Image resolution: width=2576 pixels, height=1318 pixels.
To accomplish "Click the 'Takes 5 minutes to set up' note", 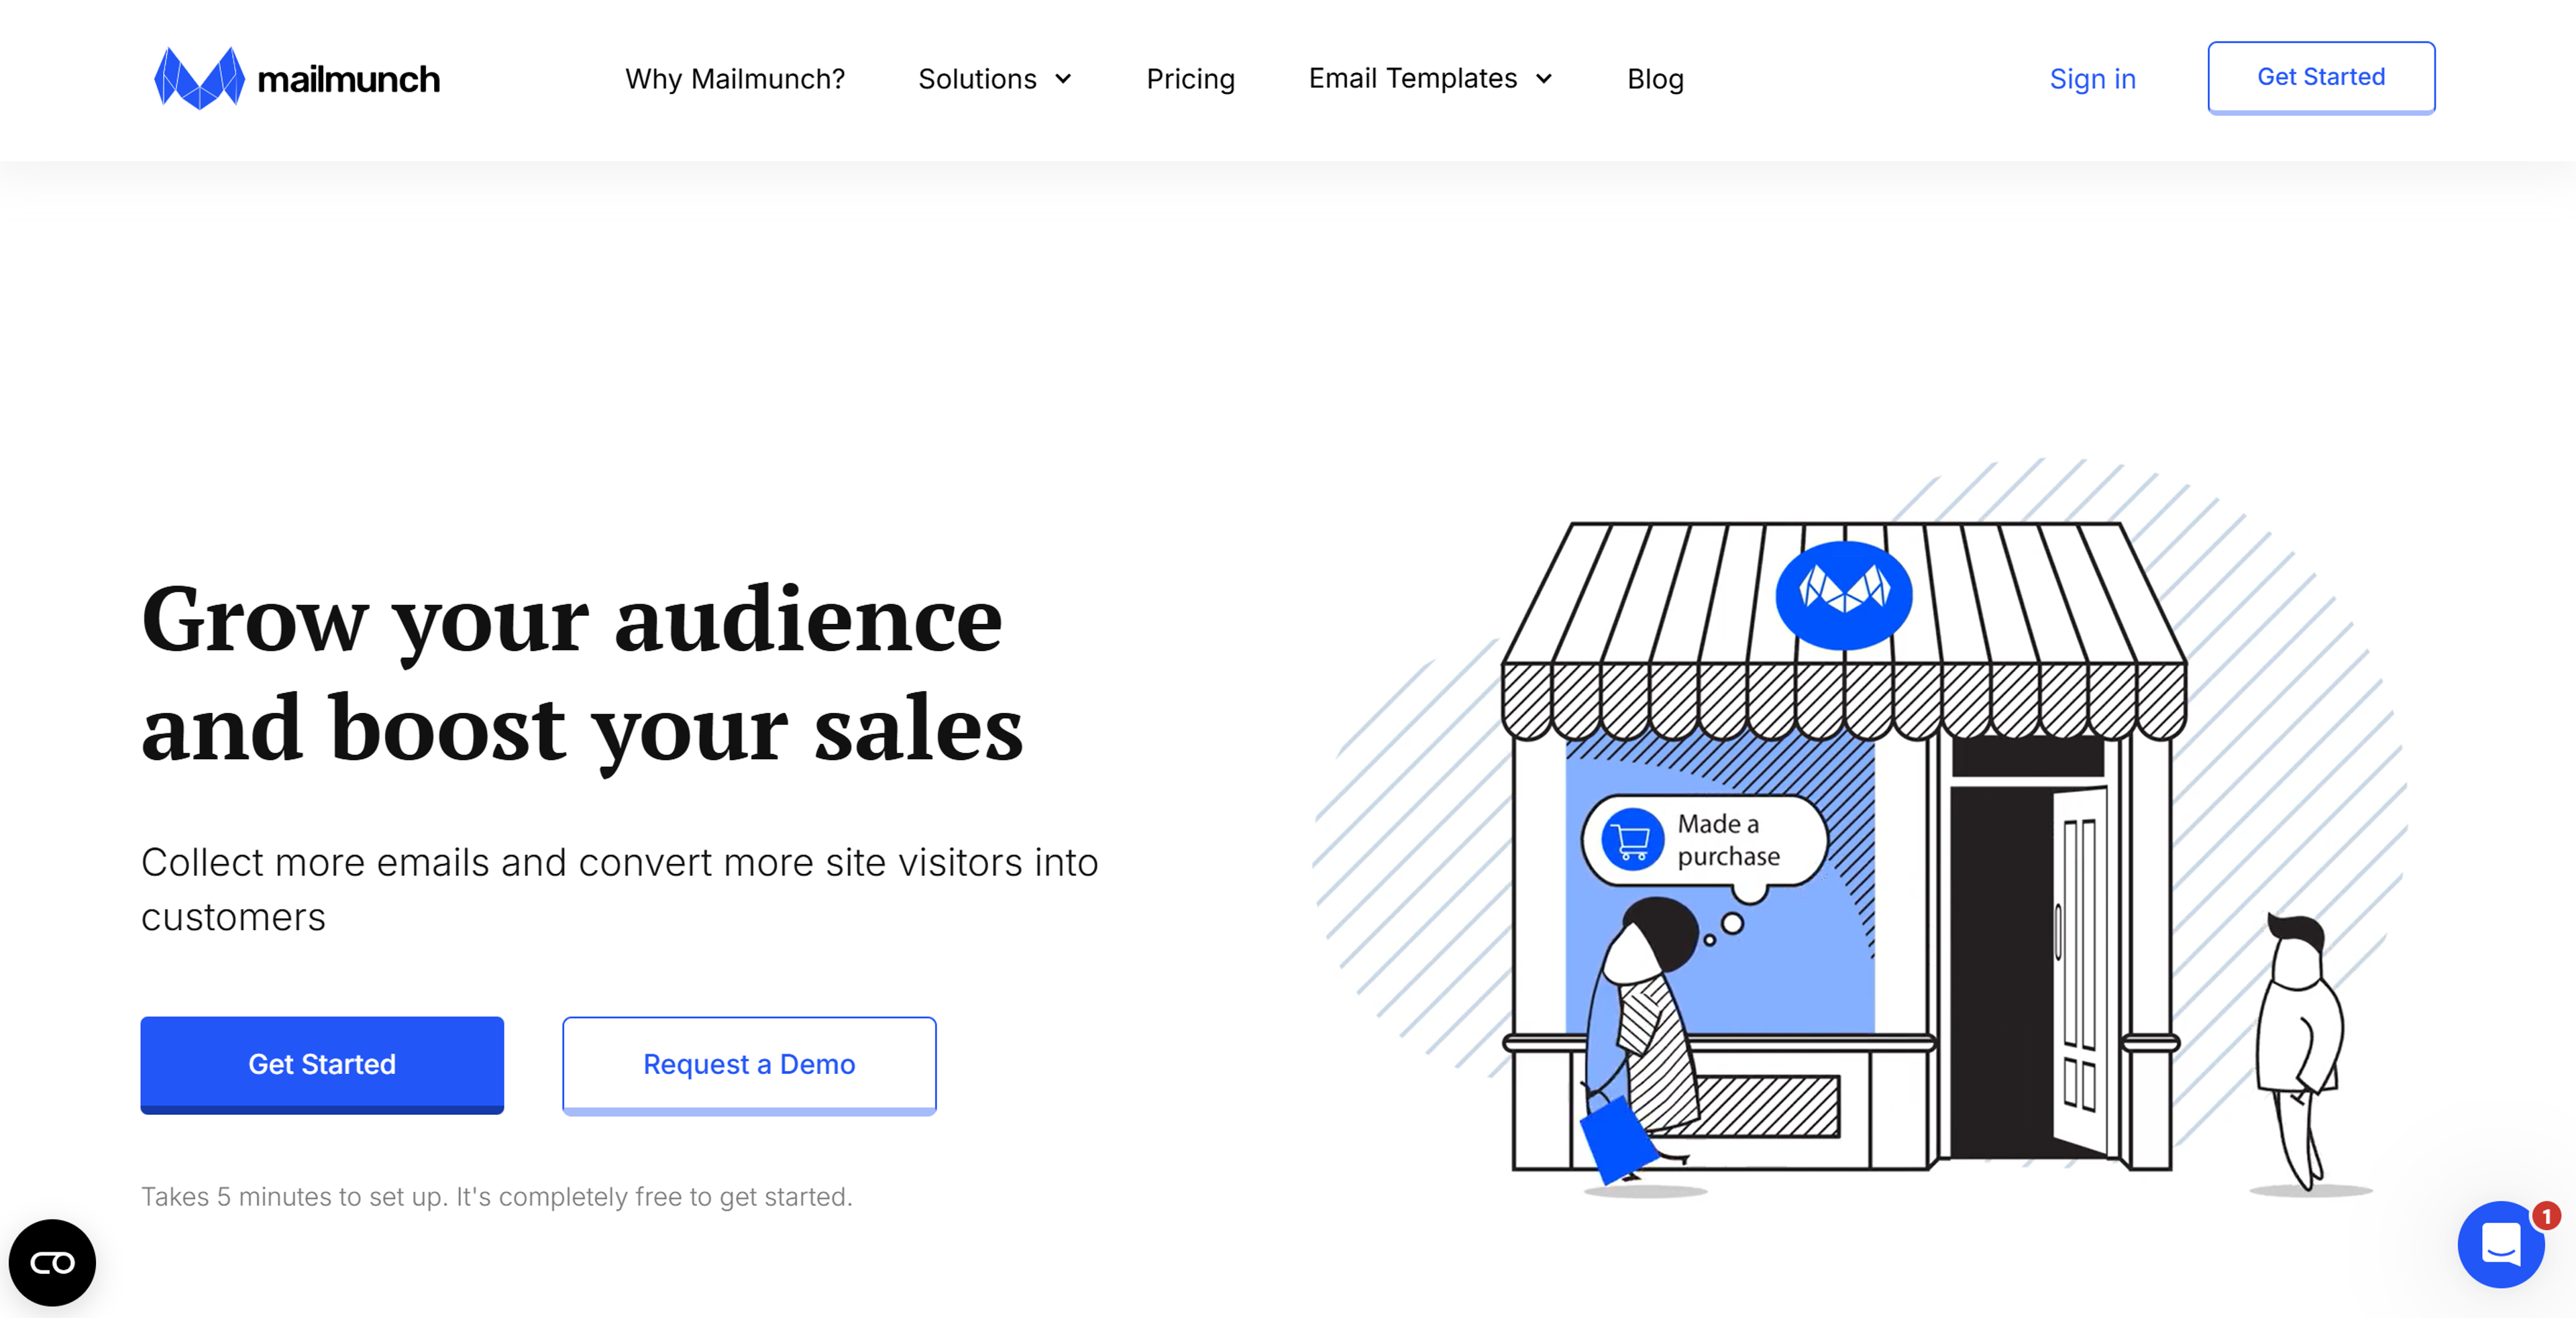I will (496, 1196).
